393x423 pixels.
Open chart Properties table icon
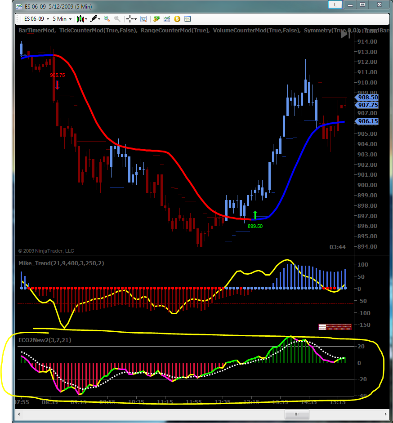[x=188, y=19]
